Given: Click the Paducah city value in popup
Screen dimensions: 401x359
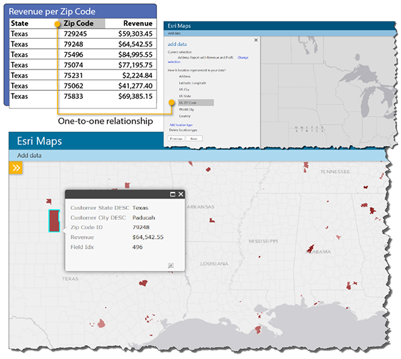Looking at the screenshot, I should (x=144, y=217).
